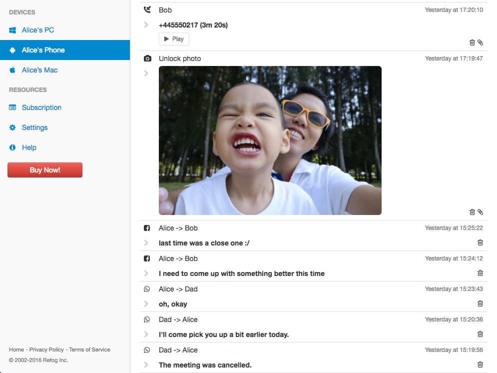
Task: Open the Privacy Policy link
Action: [46, 349]
